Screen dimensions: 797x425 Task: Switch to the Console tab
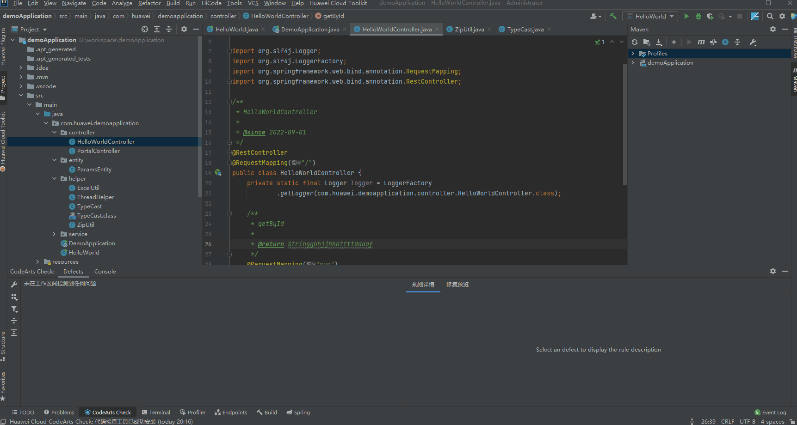click(105, 272)
